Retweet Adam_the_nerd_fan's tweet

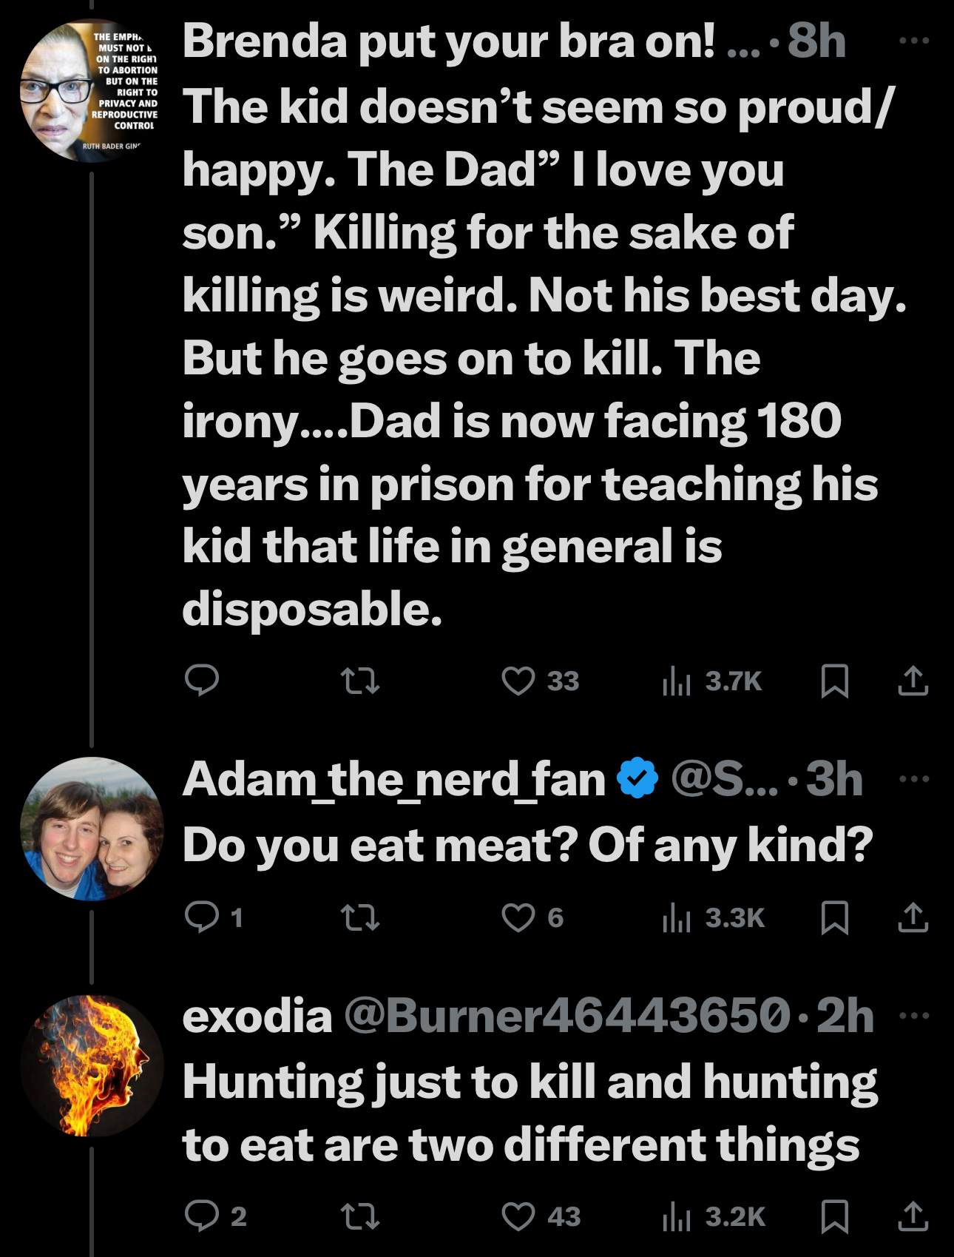[x=359, y=917]
